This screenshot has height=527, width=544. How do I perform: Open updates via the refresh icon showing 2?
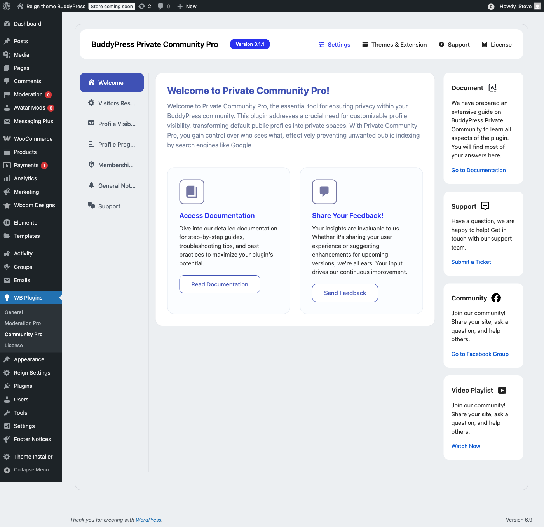(145, 6)
